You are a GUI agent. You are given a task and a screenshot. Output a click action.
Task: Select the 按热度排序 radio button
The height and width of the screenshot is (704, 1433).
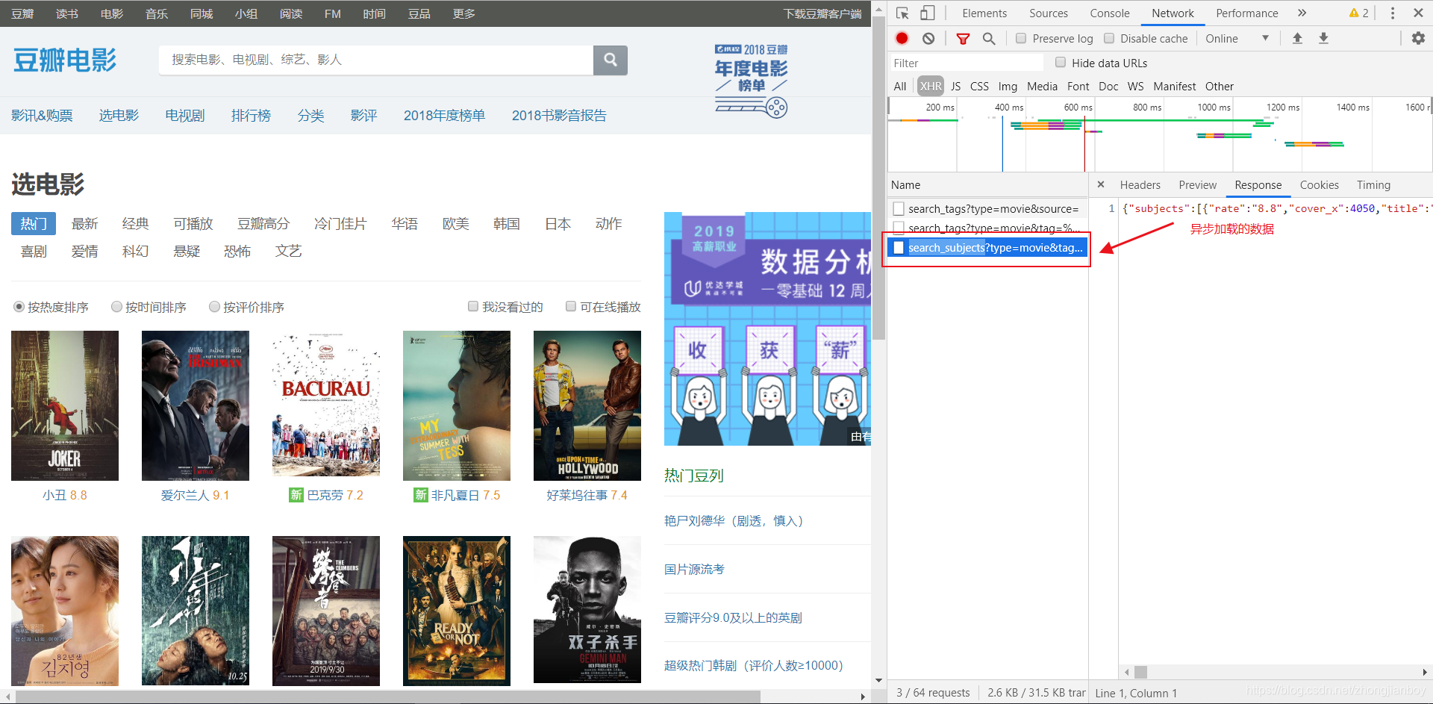coord(19,307)
